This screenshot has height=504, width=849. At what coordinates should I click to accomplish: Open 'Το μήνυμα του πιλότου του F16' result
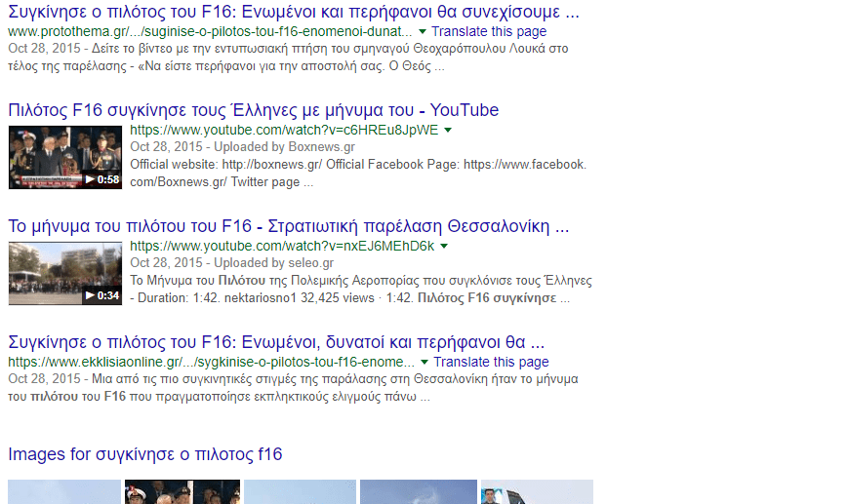[289, 225]
